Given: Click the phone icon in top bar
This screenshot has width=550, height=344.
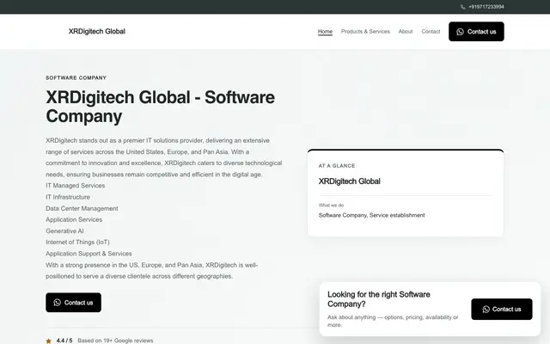Looking at the screenshot, I should click(462, 7).
